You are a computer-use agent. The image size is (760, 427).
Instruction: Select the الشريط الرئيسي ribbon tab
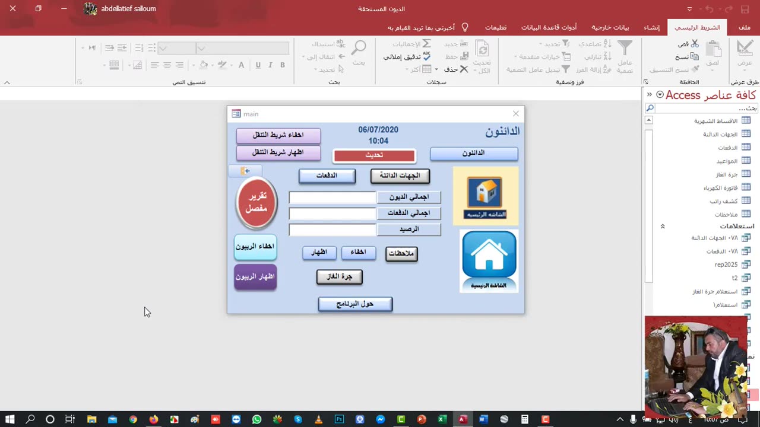[697, 27]
